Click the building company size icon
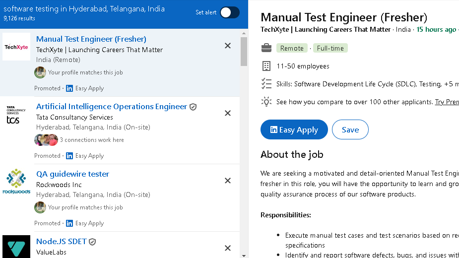This screenshot has width=459, height=258. (x=266, y=66)
